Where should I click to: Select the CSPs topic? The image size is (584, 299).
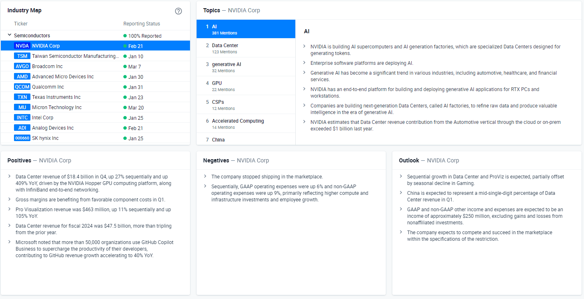(246, 105)
